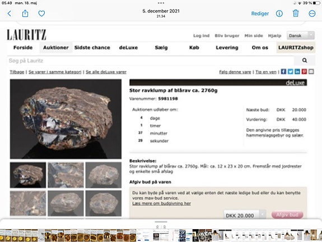The height and width of the screenshot is (242, 322).
Task: Open the Sidste chance menu tab
Action: pyautogui.click(x=92, y=48)
